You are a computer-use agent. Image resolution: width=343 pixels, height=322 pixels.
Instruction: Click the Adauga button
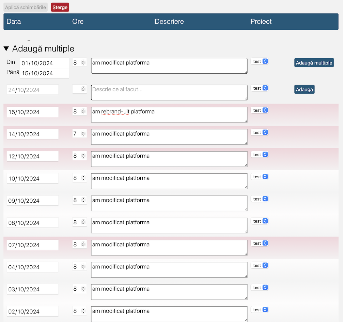pos(304,89)
